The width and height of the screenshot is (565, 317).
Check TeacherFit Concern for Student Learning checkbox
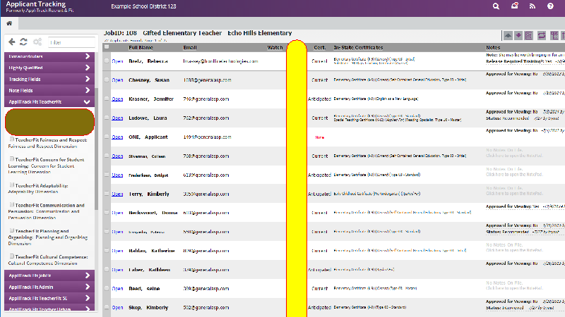[x=12, y=159]
